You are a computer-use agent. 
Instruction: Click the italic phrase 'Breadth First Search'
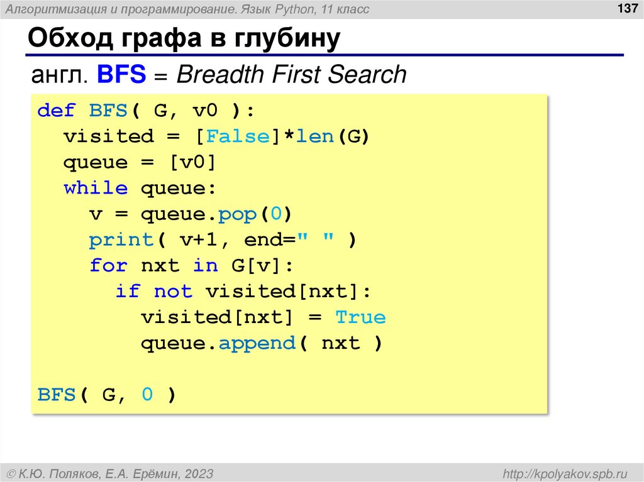click(x=291, y=74)
